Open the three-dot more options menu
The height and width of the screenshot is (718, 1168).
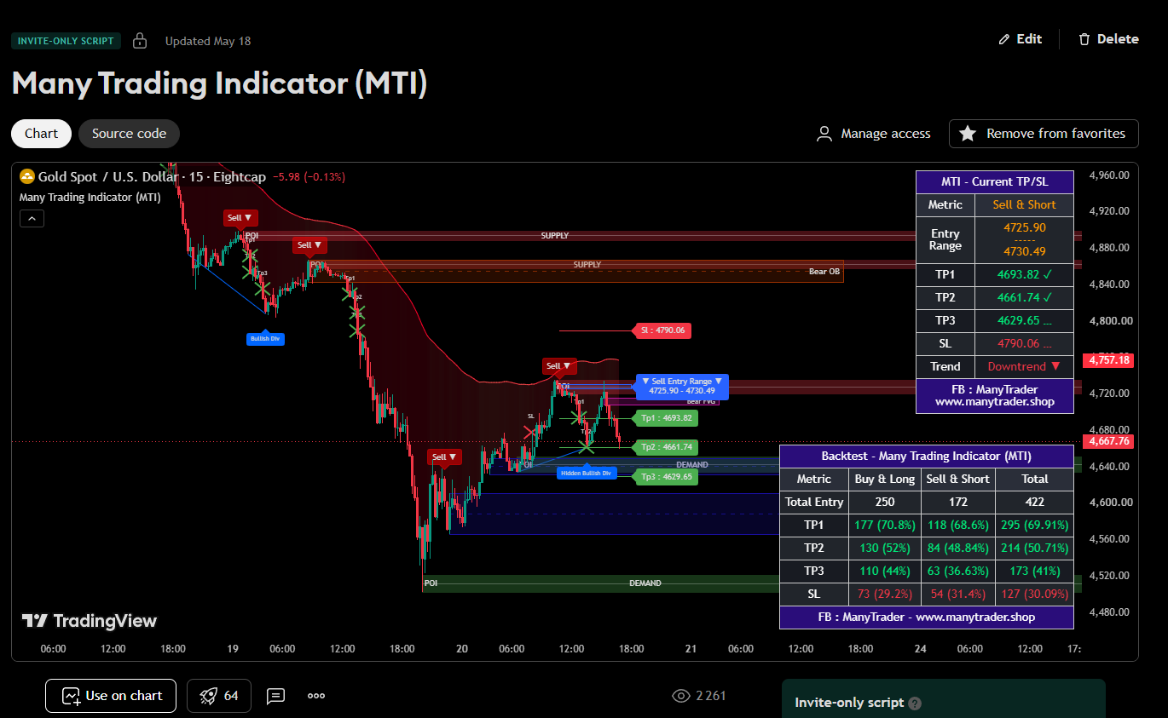(316, 696)
